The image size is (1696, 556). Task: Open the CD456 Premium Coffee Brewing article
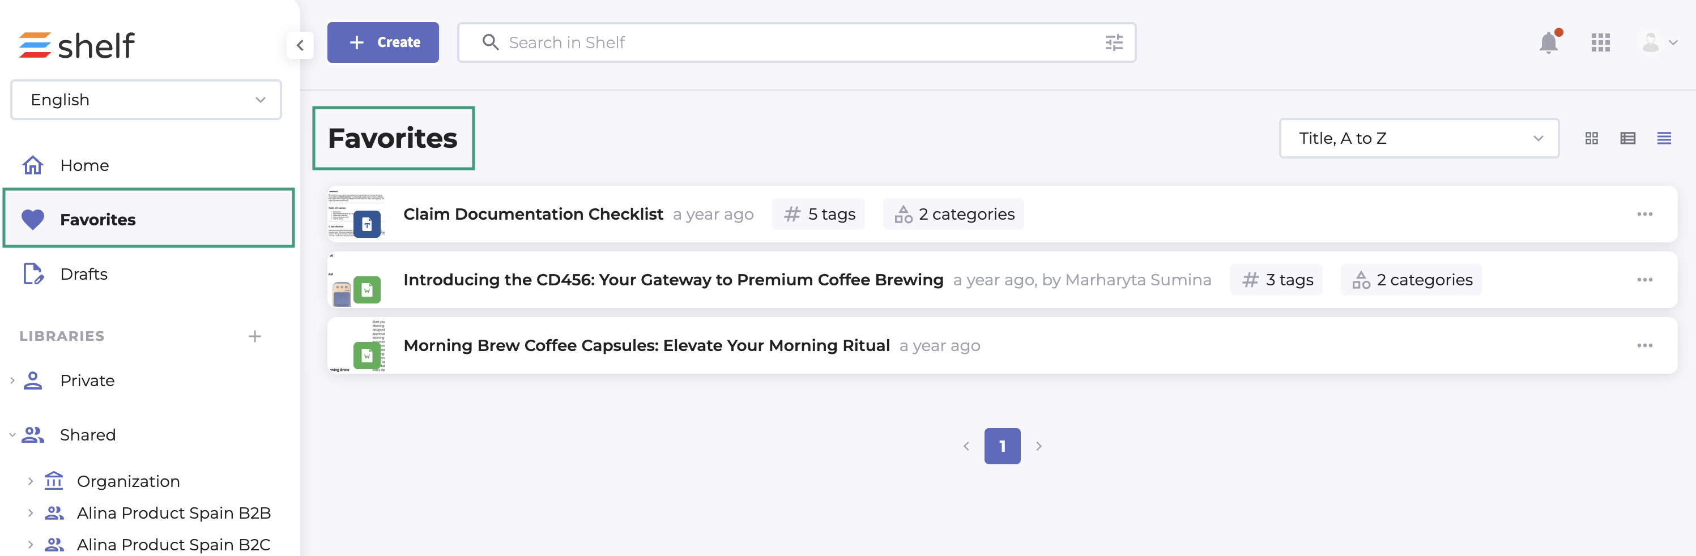tap(673, 280)
